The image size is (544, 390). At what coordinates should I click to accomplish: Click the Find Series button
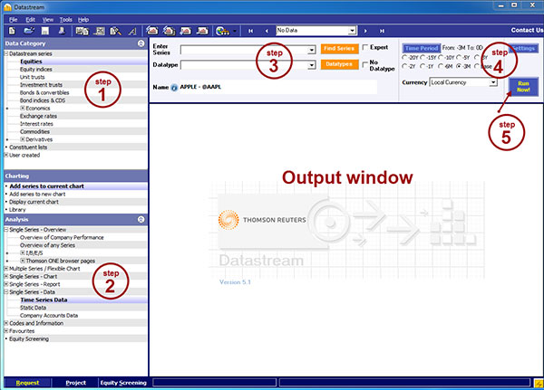339,48
